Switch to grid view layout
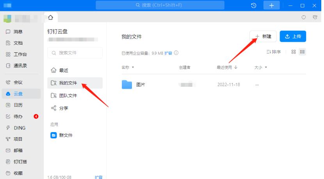Screen dimensions: 324x179 (294, 52)
